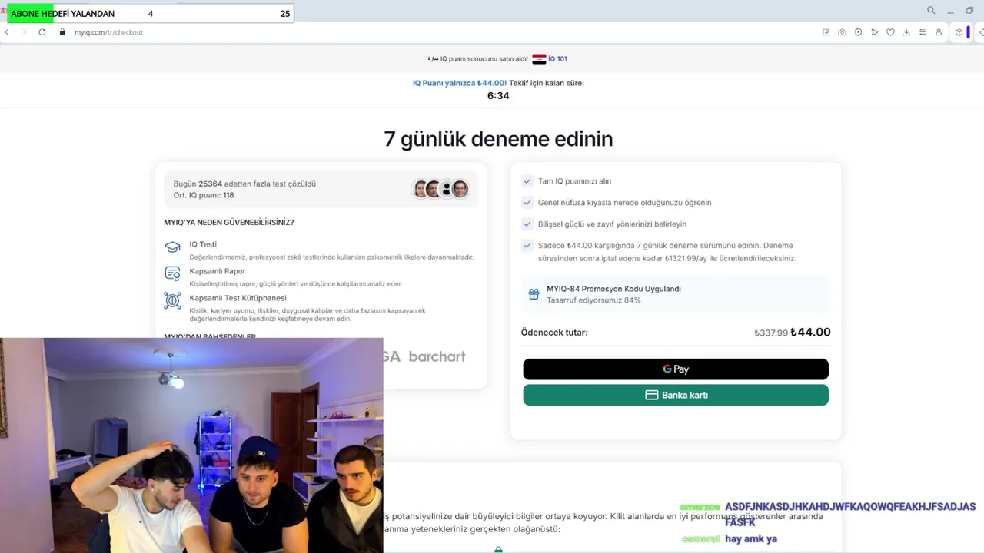Viewport: 984px width, 553px height.
Task: Click the 6:34 countdown timer
Action: point(498,96)
